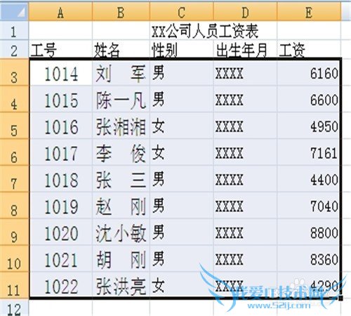The height and width of the screenshot is (316, 351).
Task: Select cell containing 1016
Action: (x=60, y=126)
